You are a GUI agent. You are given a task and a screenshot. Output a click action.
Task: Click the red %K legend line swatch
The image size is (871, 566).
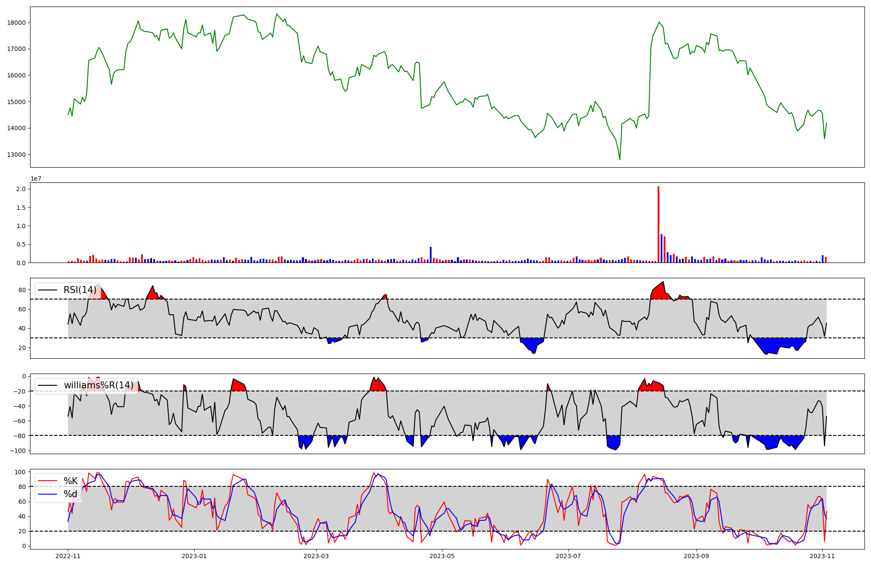tap(47, 481)
